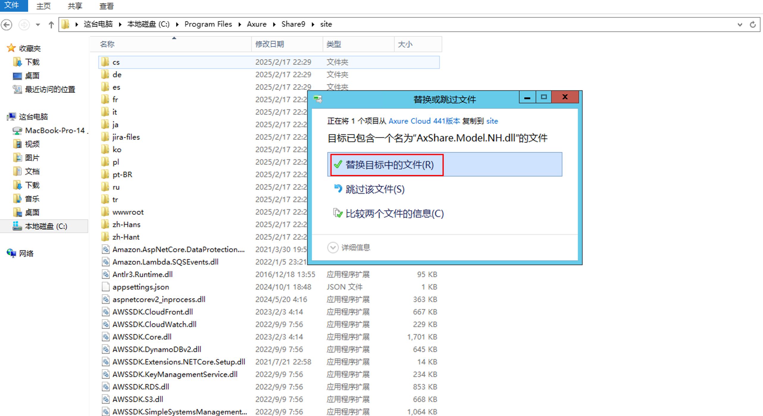763x416 pixels.
Task: Click the Back navigation arrow
Action: [x=7, y=24]
